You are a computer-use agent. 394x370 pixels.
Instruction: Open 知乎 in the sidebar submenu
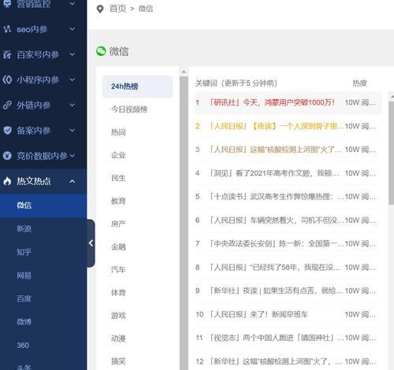click(x=24, y=252)
